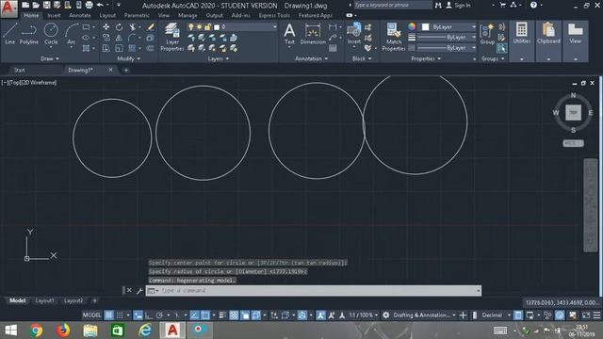Click the Plot printer icon
Screen dimensions: 603x339
pyautogui.click(x=89, y=5)
